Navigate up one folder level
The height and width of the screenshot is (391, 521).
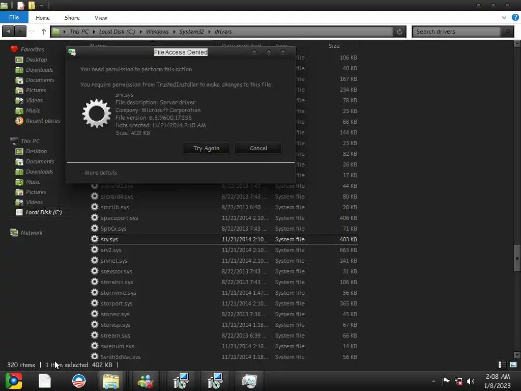click(x=44, y=32)
